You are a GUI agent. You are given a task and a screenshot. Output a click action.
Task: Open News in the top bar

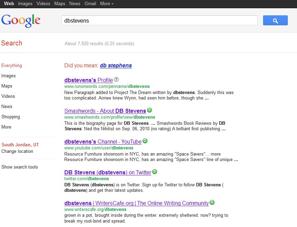coord(75,4)
